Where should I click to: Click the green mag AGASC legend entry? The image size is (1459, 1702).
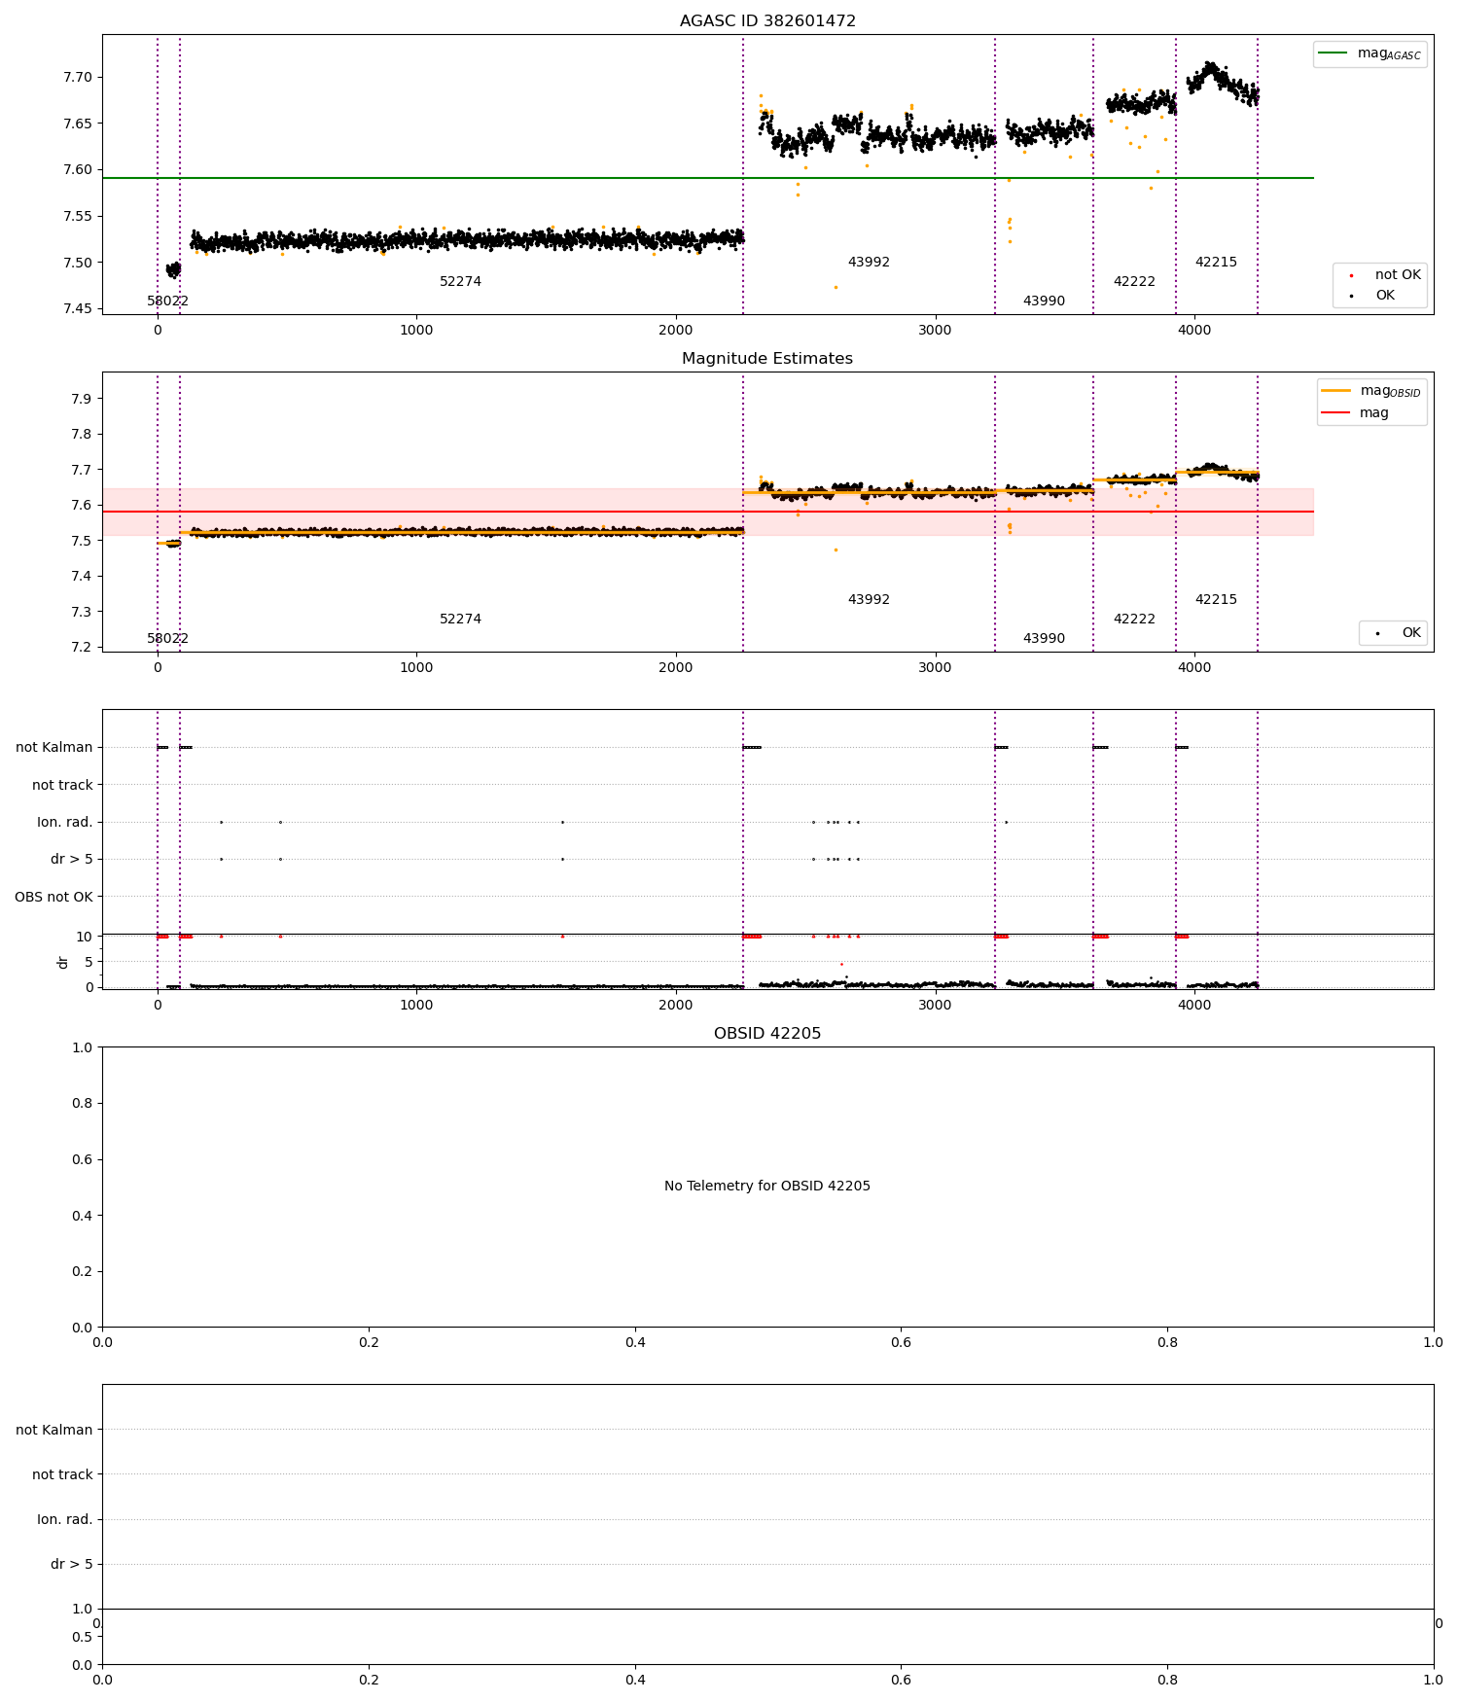pos(1370,53)
